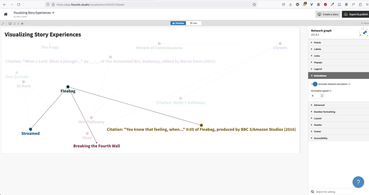Click the Create a story button
Screen dimensions: 369x195
coord(328,14)
